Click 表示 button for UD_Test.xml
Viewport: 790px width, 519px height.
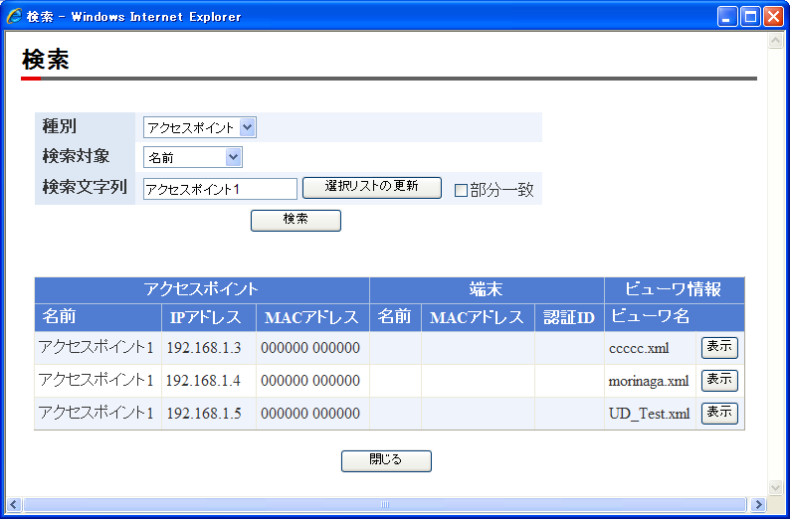pyautogui.click(x=719, y=413)
